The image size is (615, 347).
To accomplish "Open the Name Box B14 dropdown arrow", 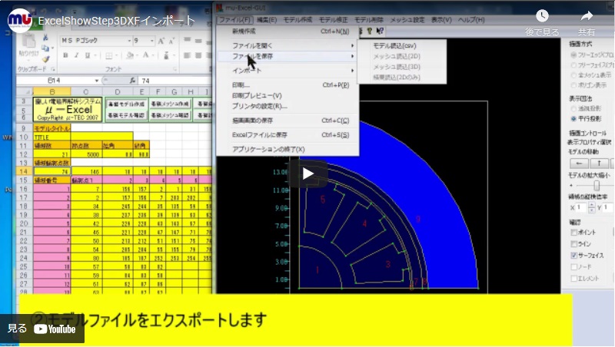I will [x=97, y=81].
